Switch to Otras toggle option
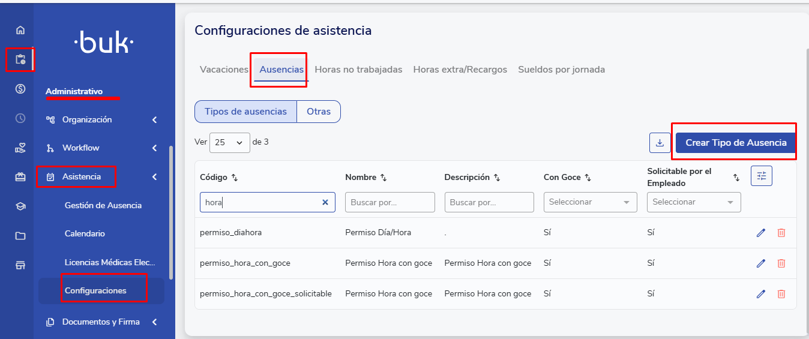This screenshot has width=809, height=339. coord(319,112)
